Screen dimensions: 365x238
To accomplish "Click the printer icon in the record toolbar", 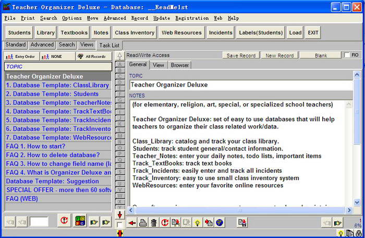I will pos(143,223).
